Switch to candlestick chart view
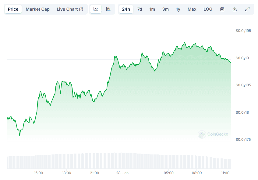Viewport: 258px width, 180px height. click(x=108, y=9)
